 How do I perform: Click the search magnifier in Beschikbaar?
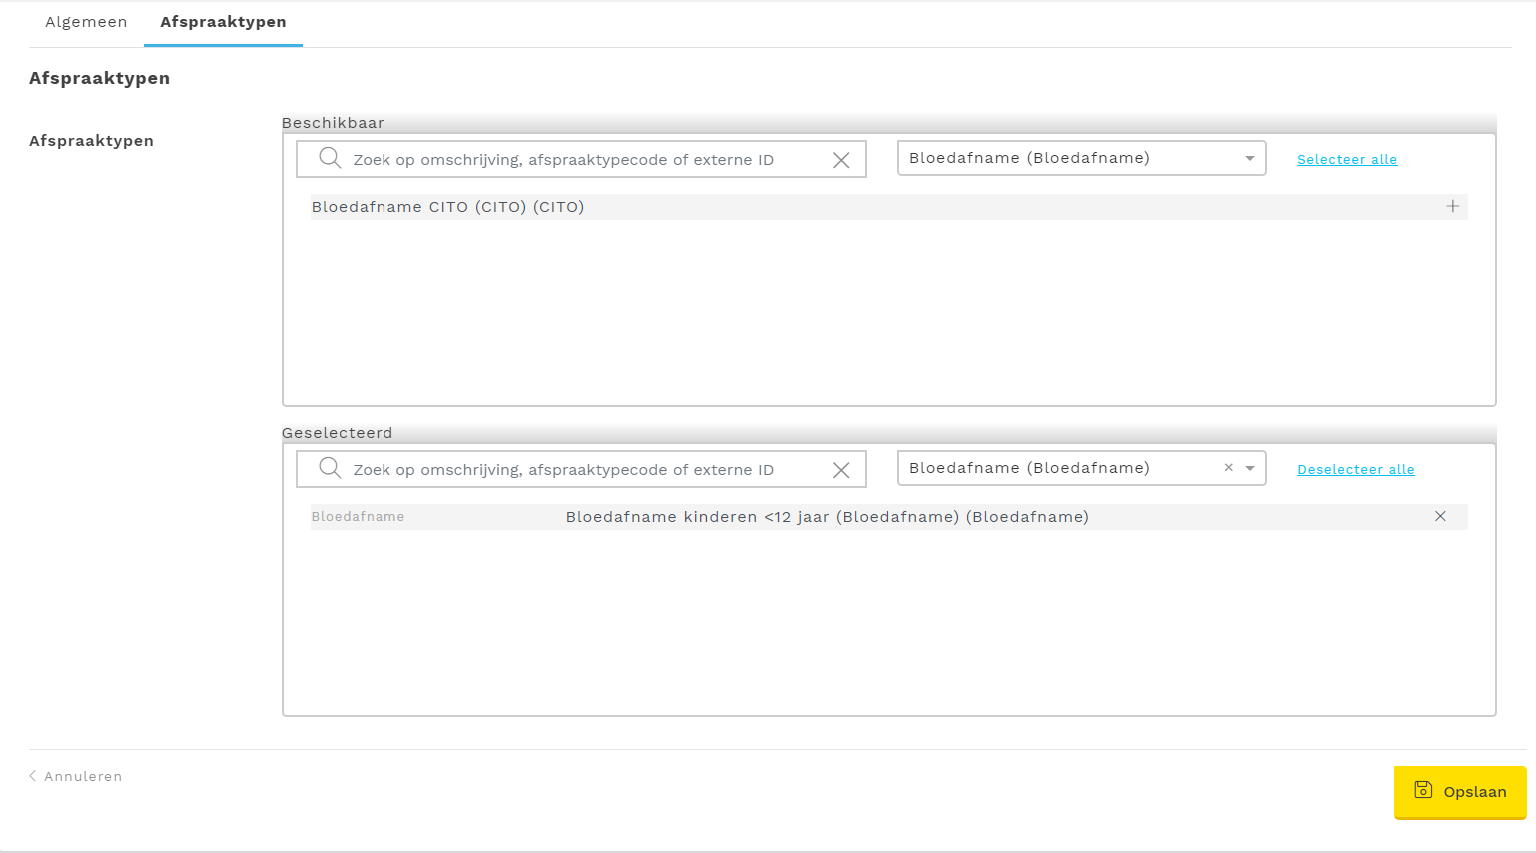pos(330,158)
